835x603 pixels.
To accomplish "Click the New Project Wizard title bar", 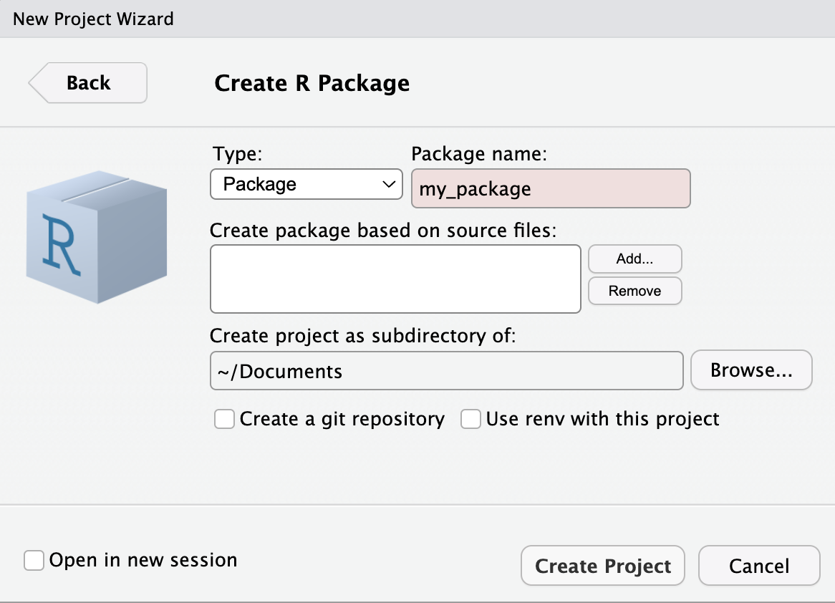I will click(x=417, y=19).
